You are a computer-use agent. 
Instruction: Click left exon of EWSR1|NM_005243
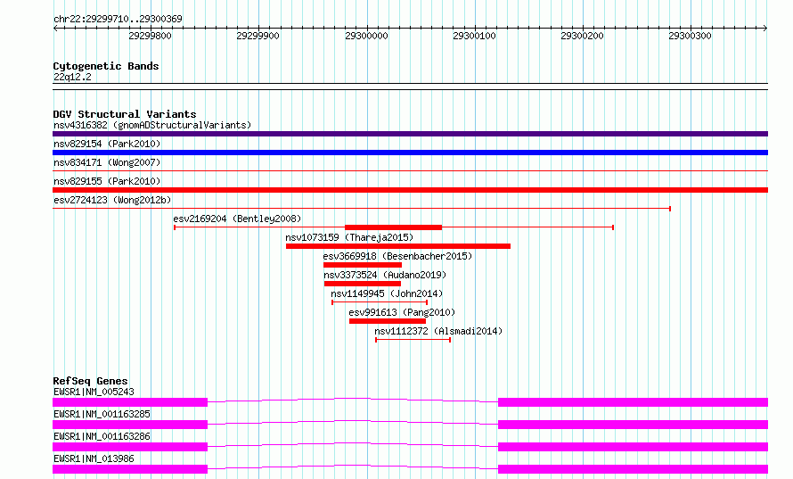pos(130,402)
